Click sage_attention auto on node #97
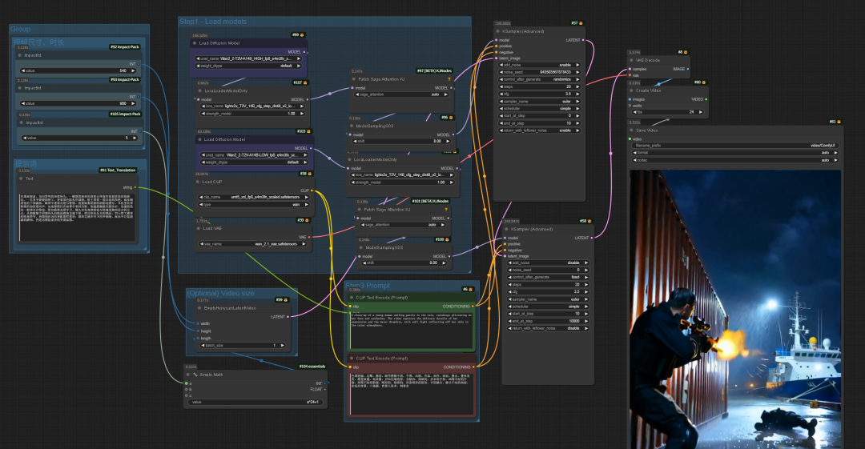Viewport: 865px width, 449px height. click(x=402, y=94)
